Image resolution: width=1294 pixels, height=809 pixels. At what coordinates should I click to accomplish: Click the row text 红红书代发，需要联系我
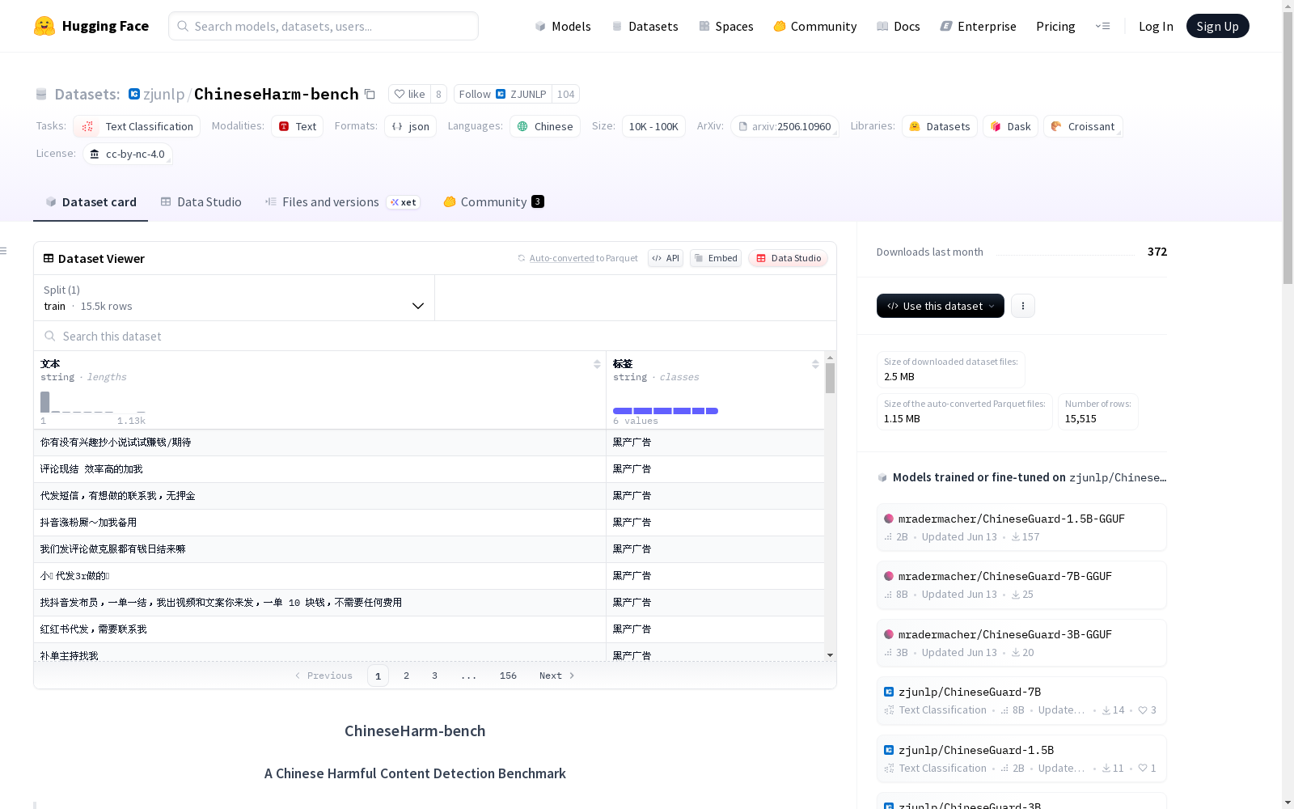click(94, 629)
